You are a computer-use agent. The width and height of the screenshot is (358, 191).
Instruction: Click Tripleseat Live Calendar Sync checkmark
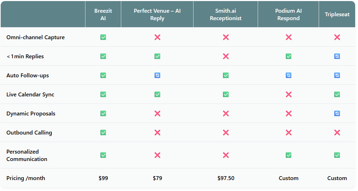(x=337, y=94)
